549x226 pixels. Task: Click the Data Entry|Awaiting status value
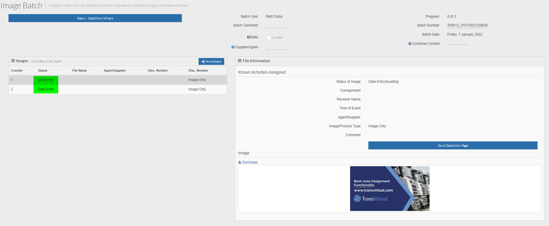[x=383, y=82]
